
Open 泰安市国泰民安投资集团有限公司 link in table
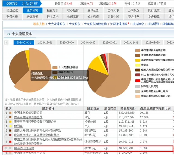35,122
